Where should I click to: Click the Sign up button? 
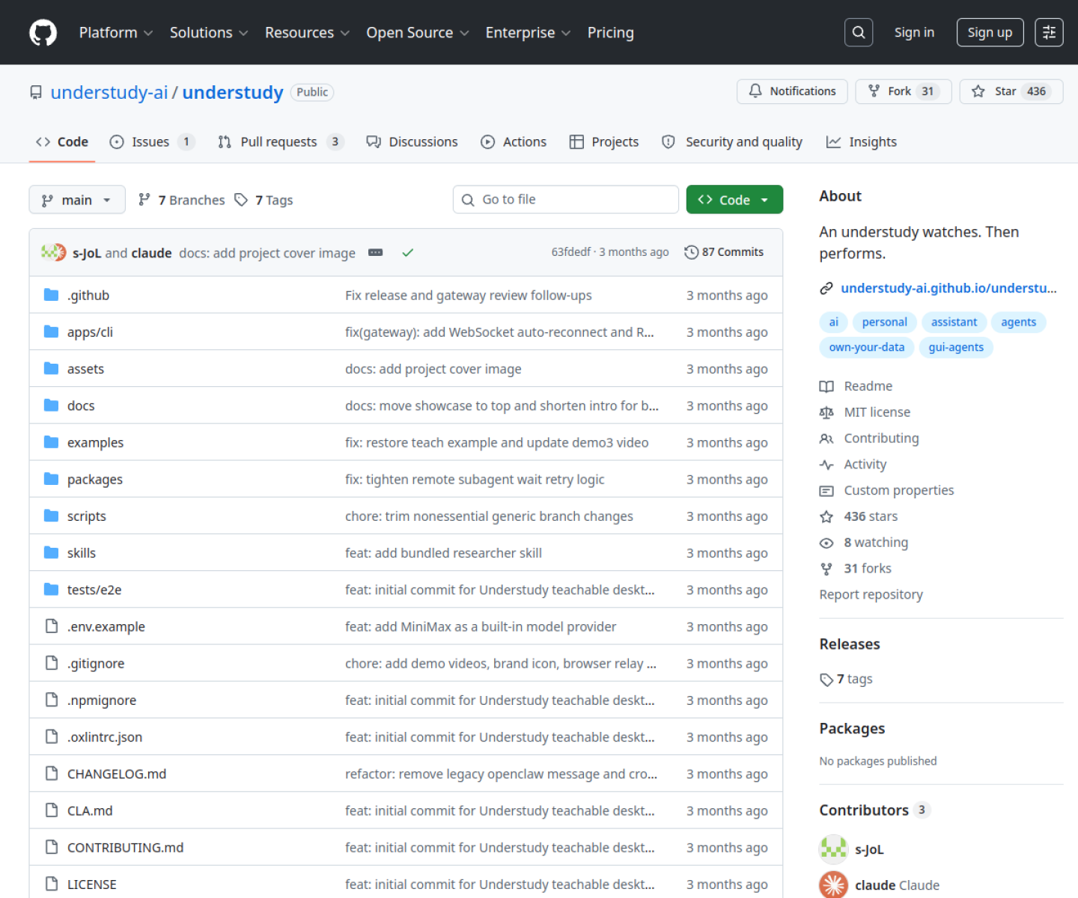[x=990, y=32]
